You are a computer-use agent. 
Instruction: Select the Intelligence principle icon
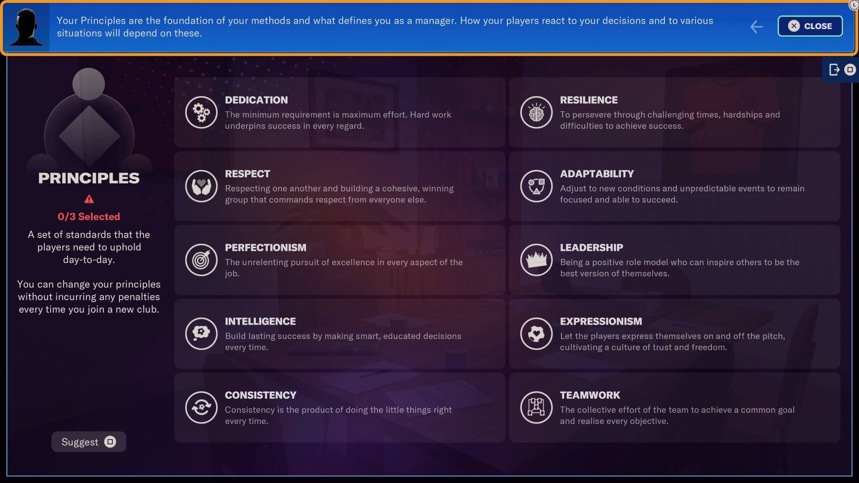click(x=201, y=333)
